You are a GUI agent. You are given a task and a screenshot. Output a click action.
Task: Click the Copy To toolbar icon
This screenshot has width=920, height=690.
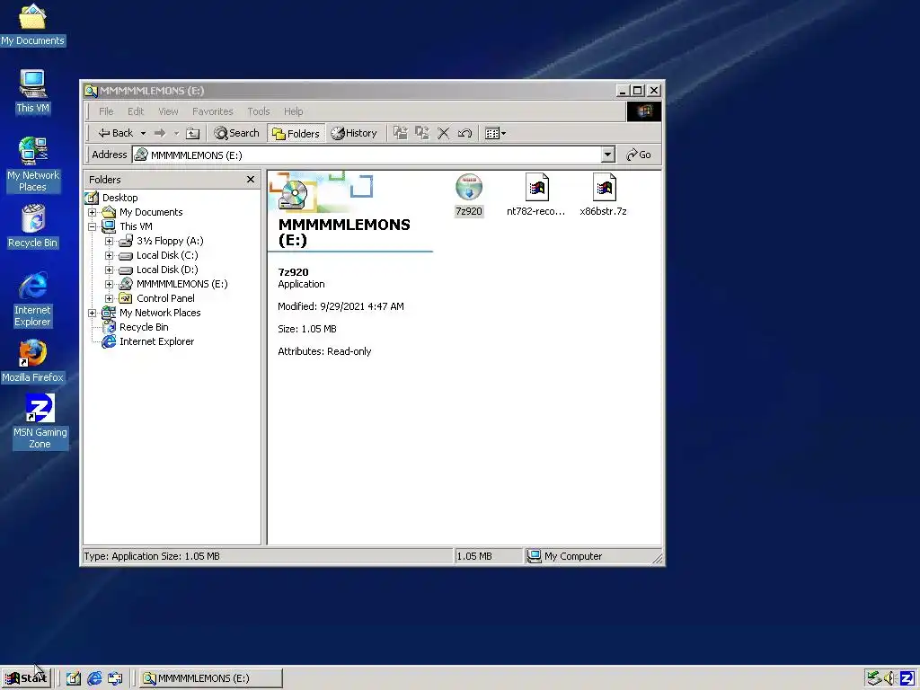[422, 133]
